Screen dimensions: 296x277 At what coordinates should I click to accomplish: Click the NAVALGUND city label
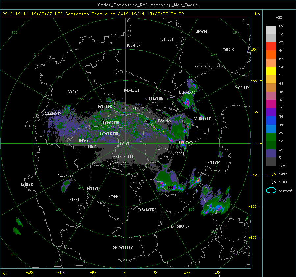click(109, 134)
